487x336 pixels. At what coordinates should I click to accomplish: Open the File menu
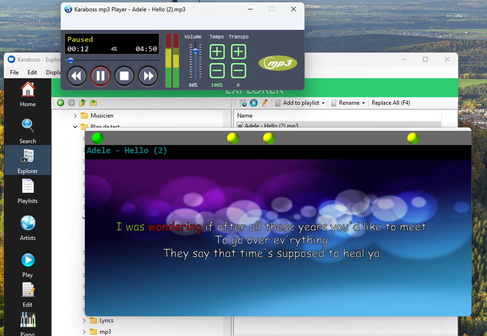[x=14, y=72]
